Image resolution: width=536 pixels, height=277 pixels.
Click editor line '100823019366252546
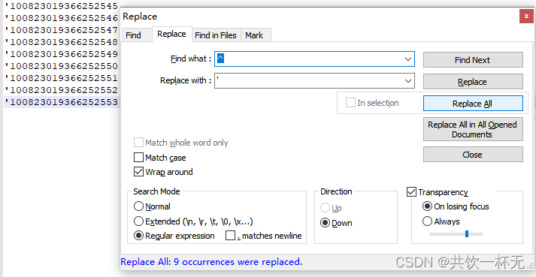(61, 17)
